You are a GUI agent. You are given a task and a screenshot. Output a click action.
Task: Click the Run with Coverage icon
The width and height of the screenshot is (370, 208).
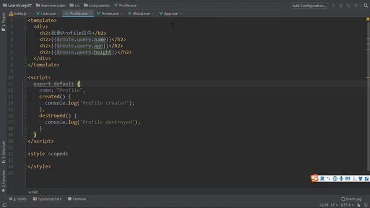click(349, 5)
